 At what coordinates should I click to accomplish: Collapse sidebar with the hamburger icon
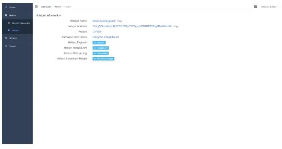click(x=36, y=6)
